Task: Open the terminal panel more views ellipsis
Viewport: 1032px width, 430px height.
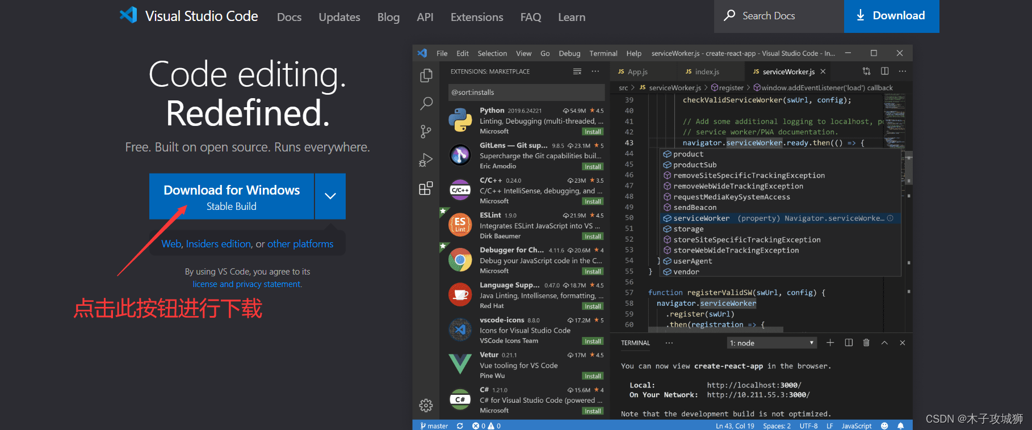Action: (x=669, y=343)
